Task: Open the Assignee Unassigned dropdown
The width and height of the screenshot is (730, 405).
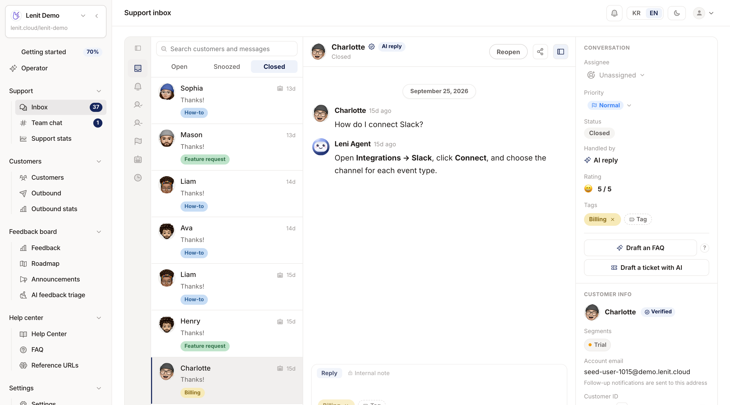Action: 615,75
